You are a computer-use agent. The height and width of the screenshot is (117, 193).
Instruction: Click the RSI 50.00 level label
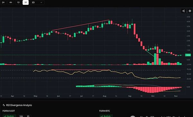coord(189,74)
